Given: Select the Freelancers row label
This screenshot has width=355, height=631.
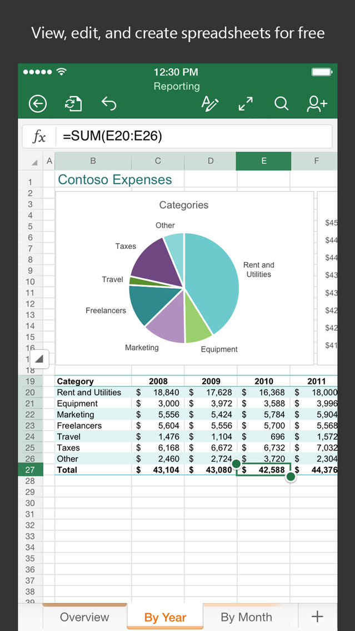Looking at the screenshot, I should coord(79,425).
